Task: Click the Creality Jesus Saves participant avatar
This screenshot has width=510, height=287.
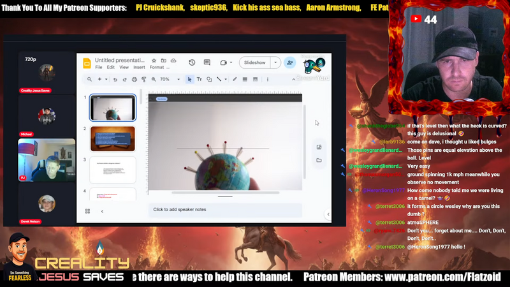Action: 47,72
